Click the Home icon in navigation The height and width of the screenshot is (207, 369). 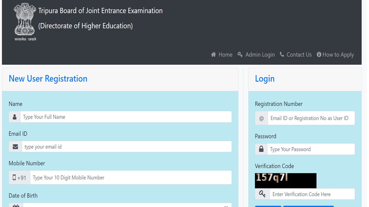coord(213,55)
